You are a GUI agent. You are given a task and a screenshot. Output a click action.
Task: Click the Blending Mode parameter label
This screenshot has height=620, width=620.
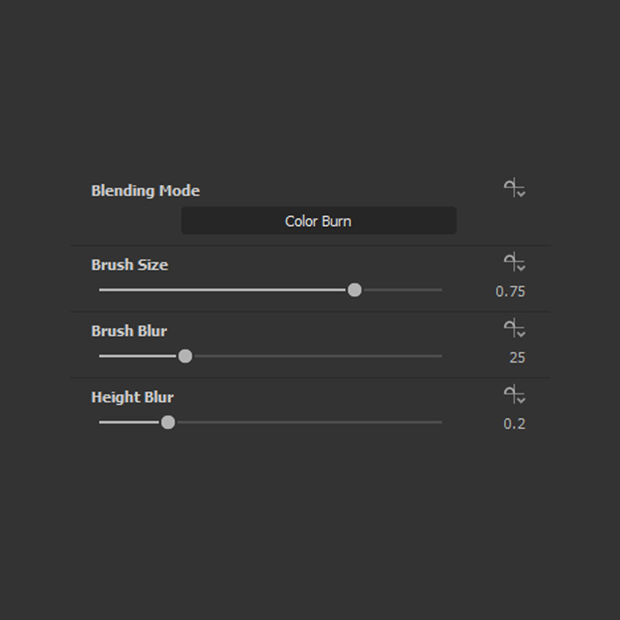coord(145,190)
